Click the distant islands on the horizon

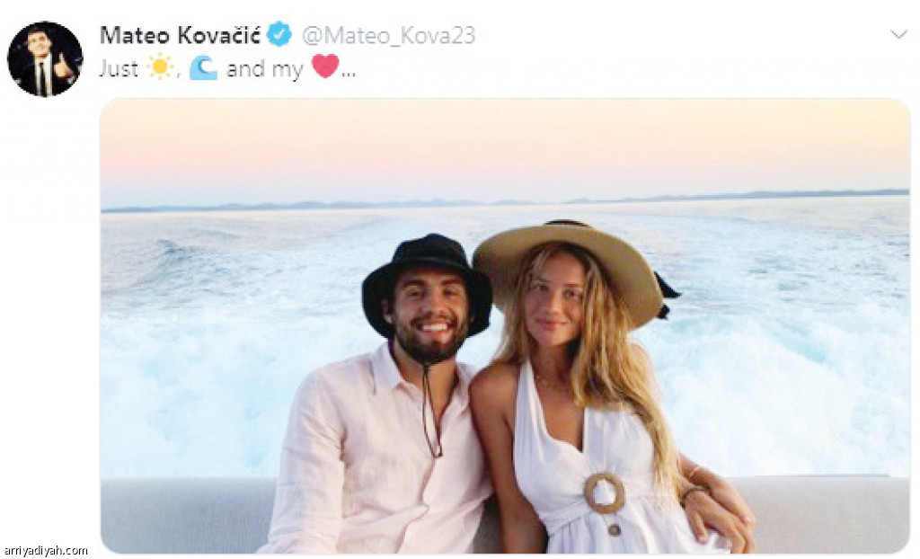coord(505,200)
